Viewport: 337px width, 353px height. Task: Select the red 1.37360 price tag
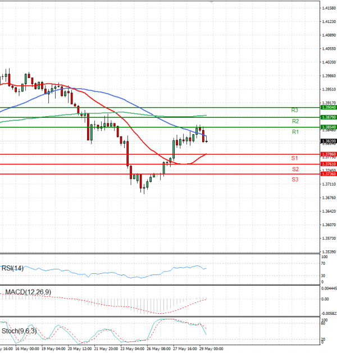329,174
